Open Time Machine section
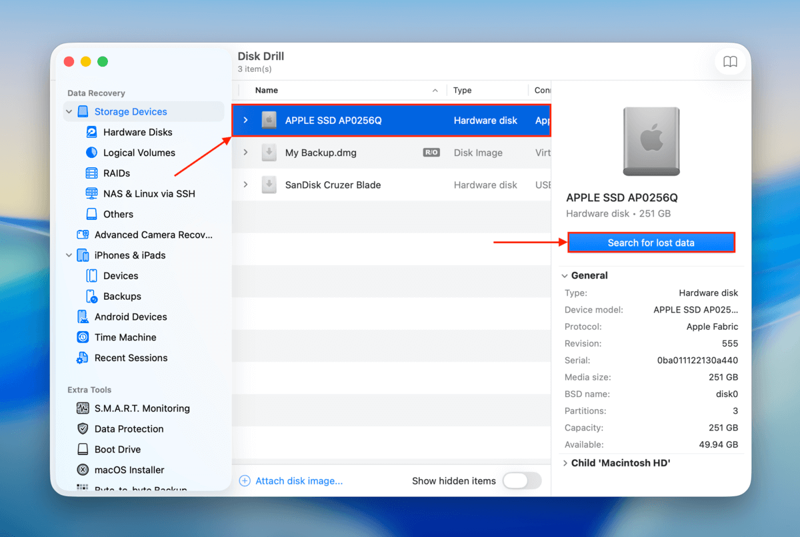This screenshot has height=537, width=800. [x=125, y=337]
